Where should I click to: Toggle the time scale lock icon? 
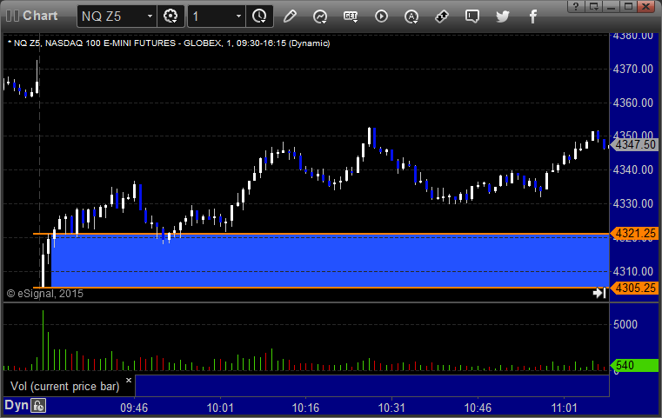click(x=38, y=406)
